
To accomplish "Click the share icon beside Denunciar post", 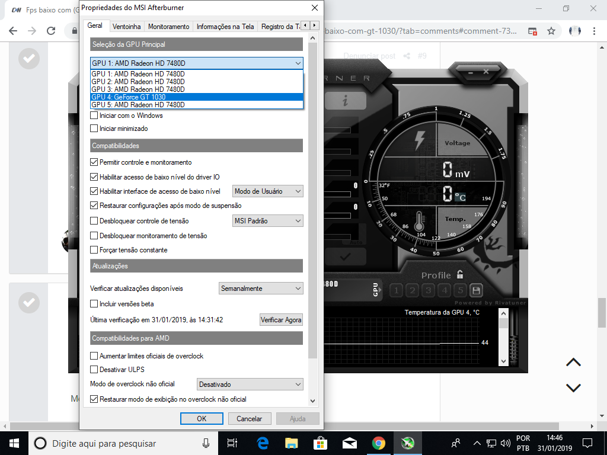I will [x=407, y=56].
